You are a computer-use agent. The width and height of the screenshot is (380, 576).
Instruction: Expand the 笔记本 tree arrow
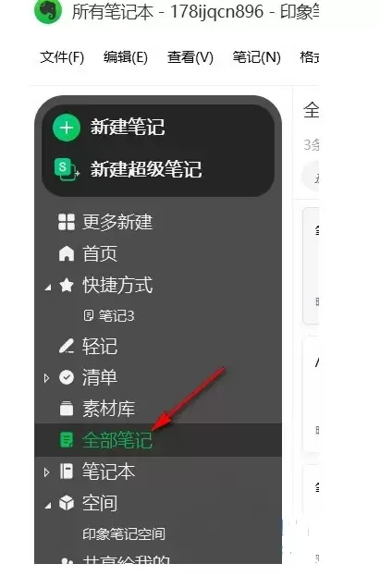click(46, 472)
